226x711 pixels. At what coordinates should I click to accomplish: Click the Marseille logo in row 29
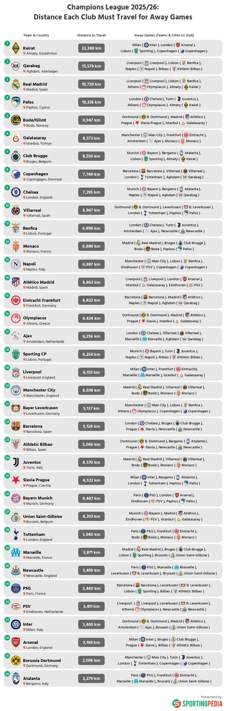click(16, 552)
